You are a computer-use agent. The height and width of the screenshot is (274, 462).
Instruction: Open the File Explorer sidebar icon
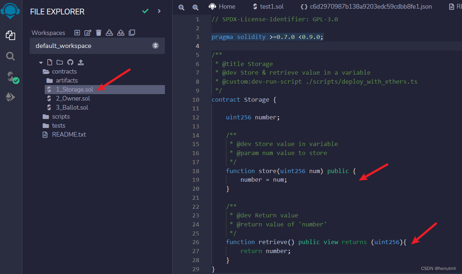coord(10,35)
